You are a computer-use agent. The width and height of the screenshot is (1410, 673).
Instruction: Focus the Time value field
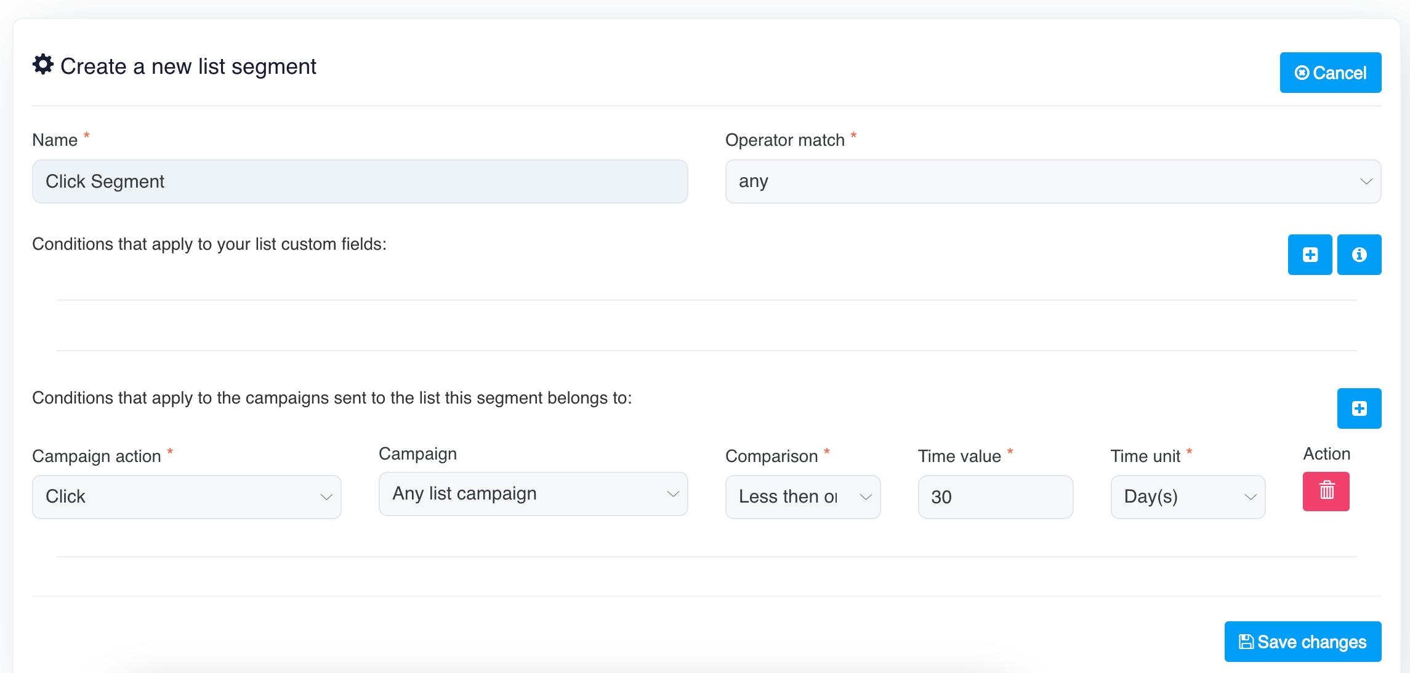coord(995,497)
